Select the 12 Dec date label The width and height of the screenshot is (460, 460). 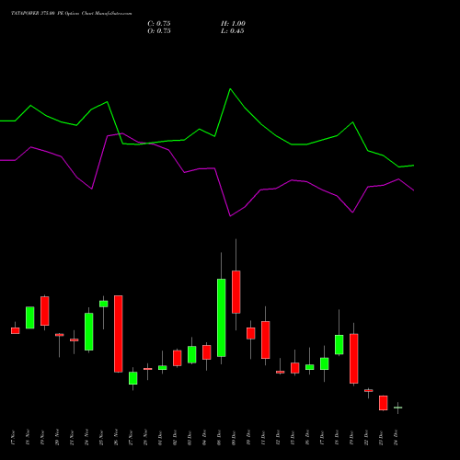tap(278, 438)
